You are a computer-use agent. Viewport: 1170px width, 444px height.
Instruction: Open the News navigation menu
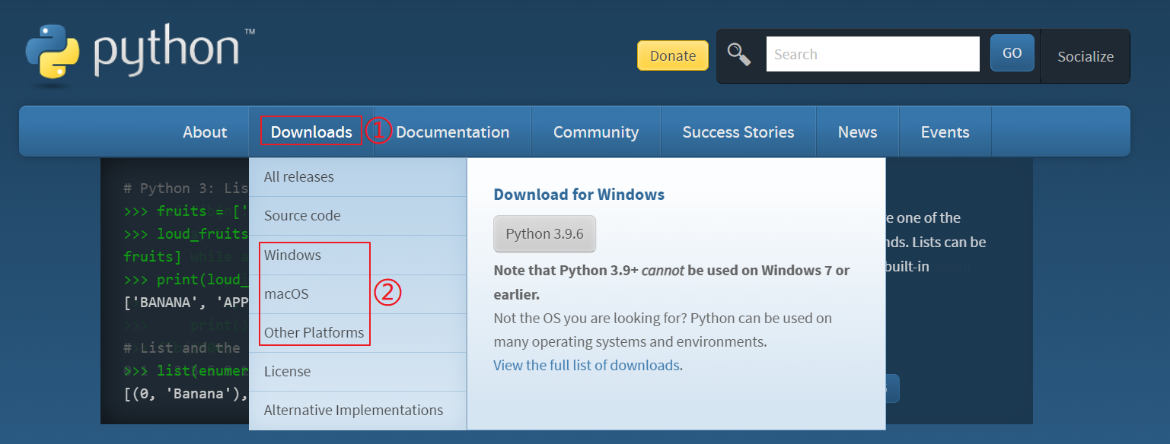coord(857,132)
